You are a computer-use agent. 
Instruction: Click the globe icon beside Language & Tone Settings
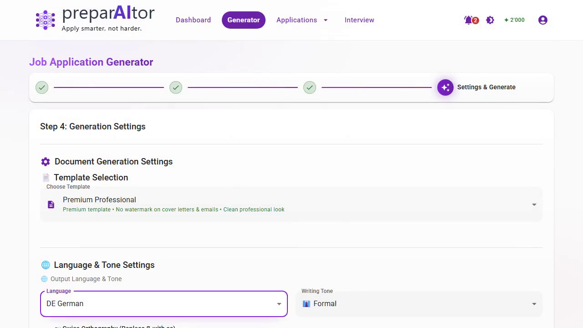tap(46, 265)
